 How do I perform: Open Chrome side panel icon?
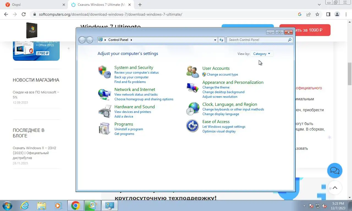coord(328,14)
